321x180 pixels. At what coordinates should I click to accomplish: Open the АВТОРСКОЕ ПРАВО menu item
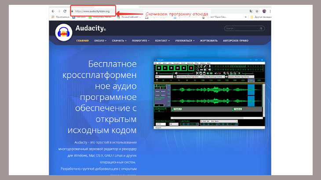click(x=236, y=41)
